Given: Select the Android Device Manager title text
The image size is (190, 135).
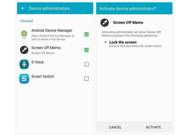Looking at the screenshot, I should [x=52, y=31].
